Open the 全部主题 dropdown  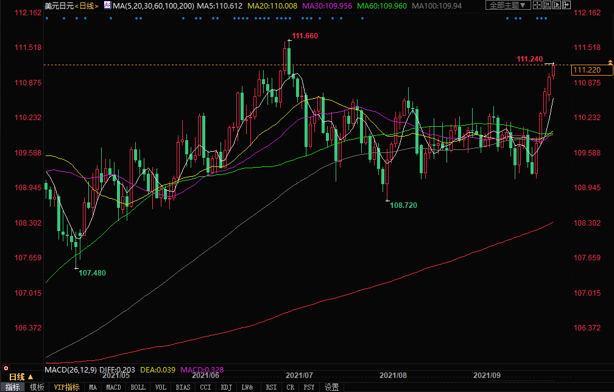(507, 5)
